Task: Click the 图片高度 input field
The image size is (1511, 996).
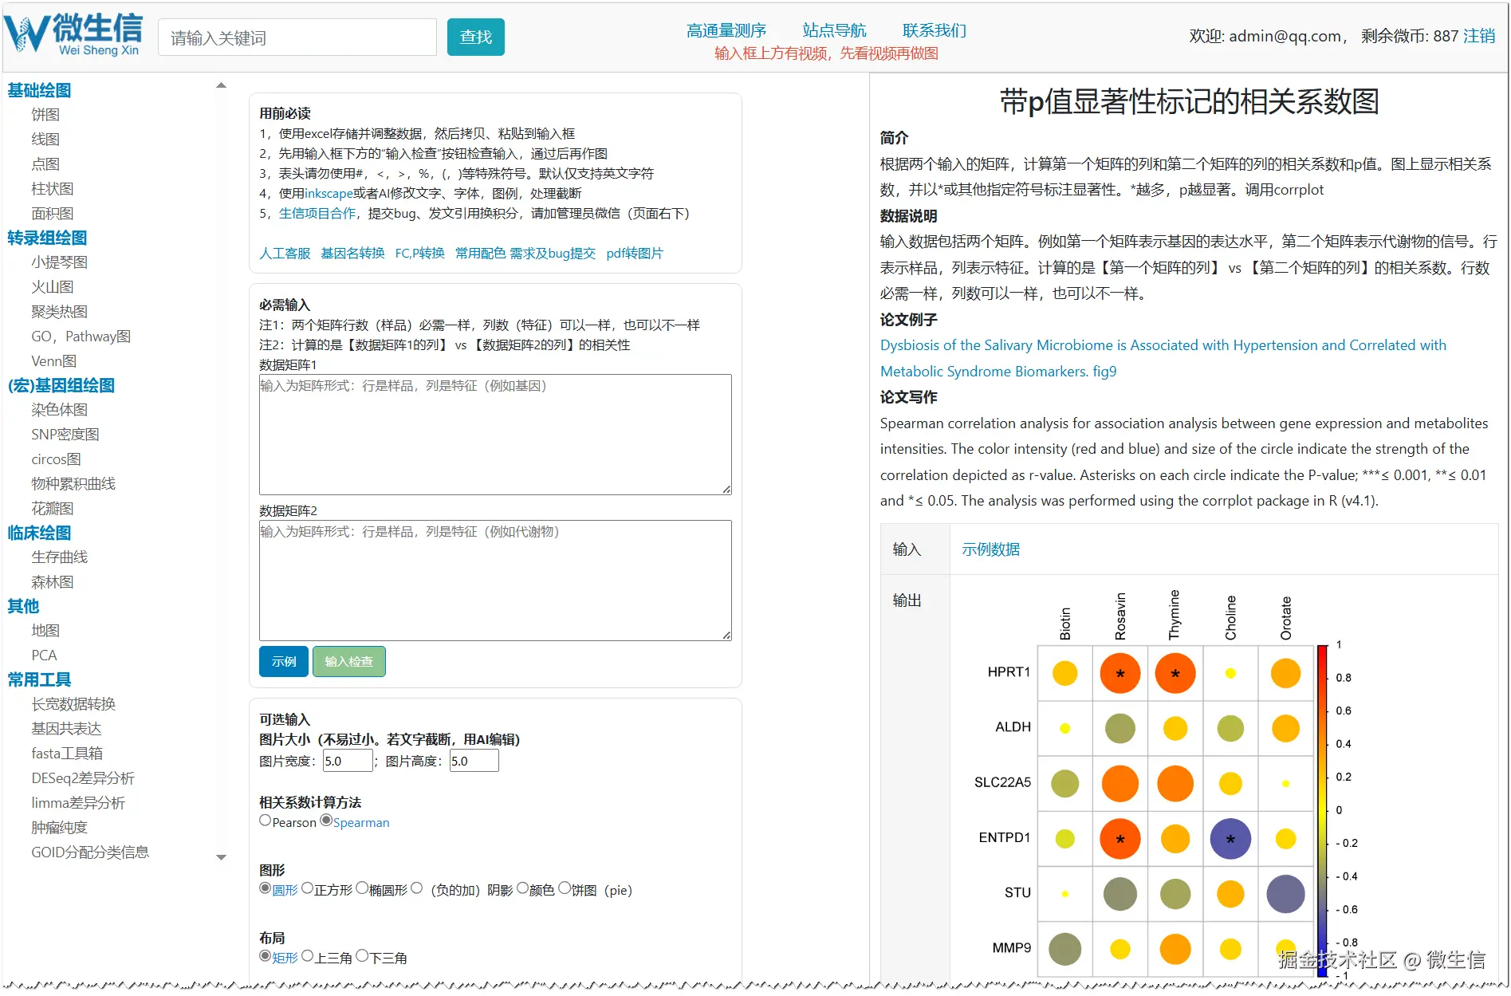Action: pos(474,761)
